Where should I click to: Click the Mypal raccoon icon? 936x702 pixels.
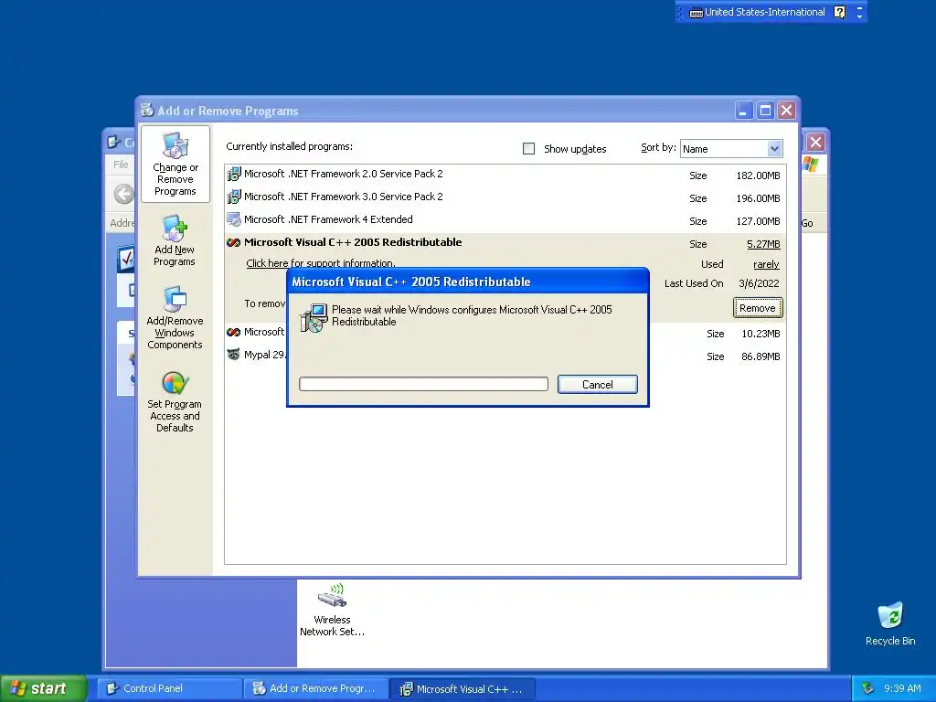(234, 355)
